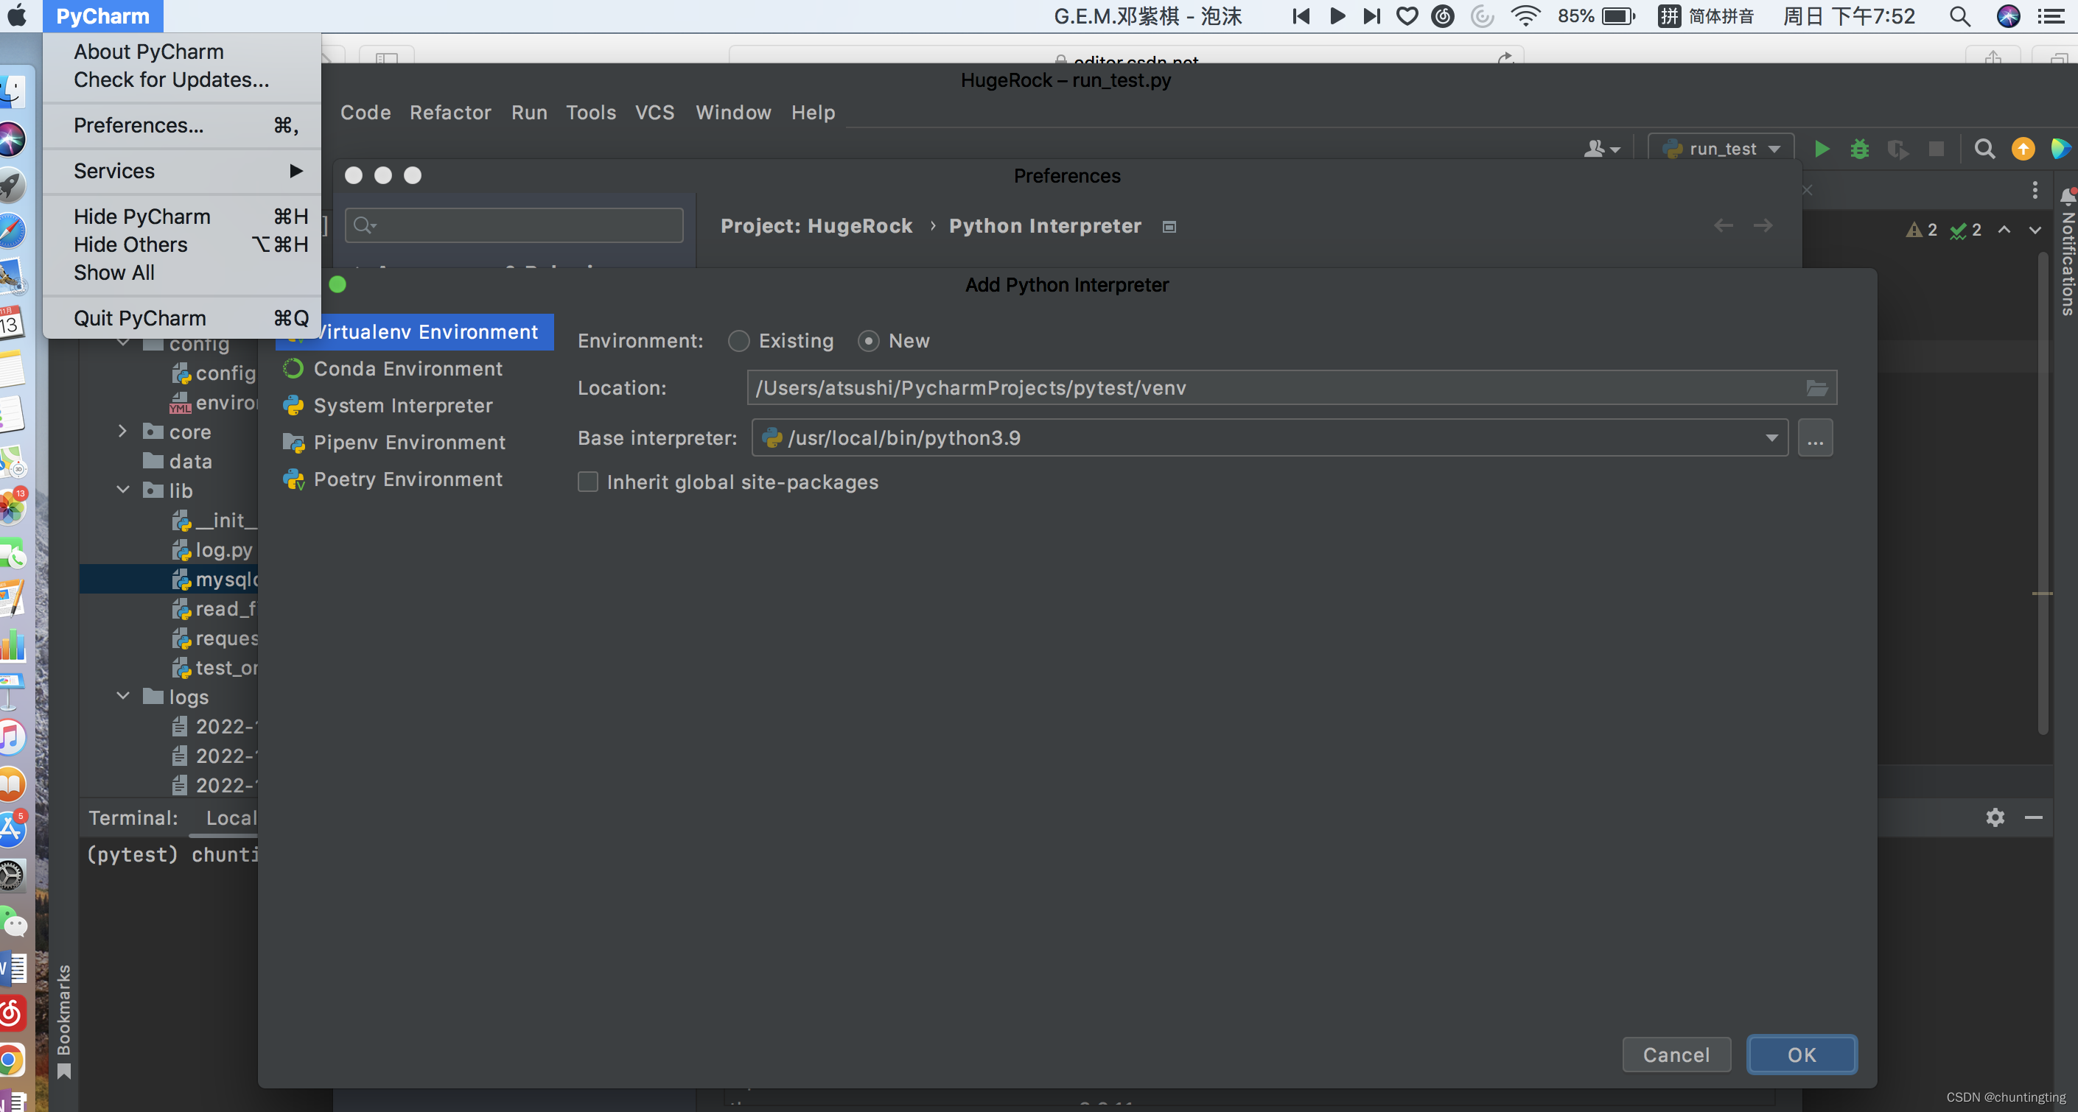2078x1112 pixels.
Task: Collapse the lib folder in project tree
Action: (123, 490)
